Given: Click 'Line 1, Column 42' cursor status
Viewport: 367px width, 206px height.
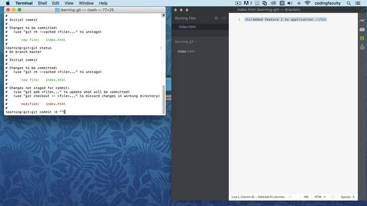Looking at the screenshot, I should click(x=243, y=197).
